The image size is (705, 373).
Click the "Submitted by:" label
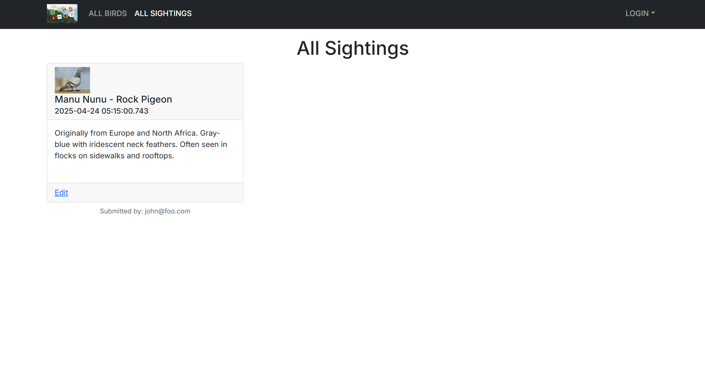pyautogui.click(x=121, y=211)
